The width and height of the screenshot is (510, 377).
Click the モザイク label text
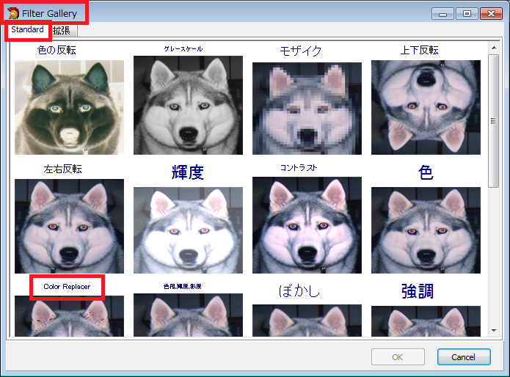301,51
